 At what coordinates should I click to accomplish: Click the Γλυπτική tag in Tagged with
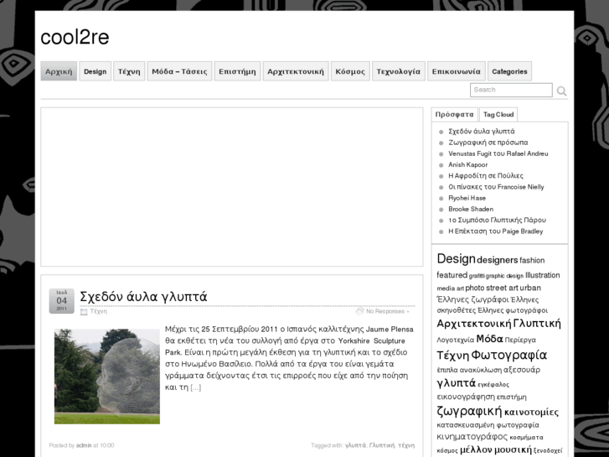381,445
